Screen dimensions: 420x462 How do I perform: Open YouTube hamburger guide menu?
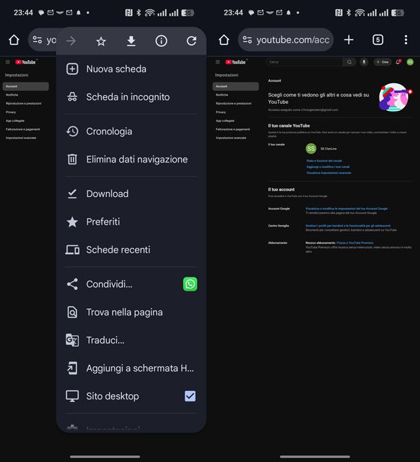(218, 62)
